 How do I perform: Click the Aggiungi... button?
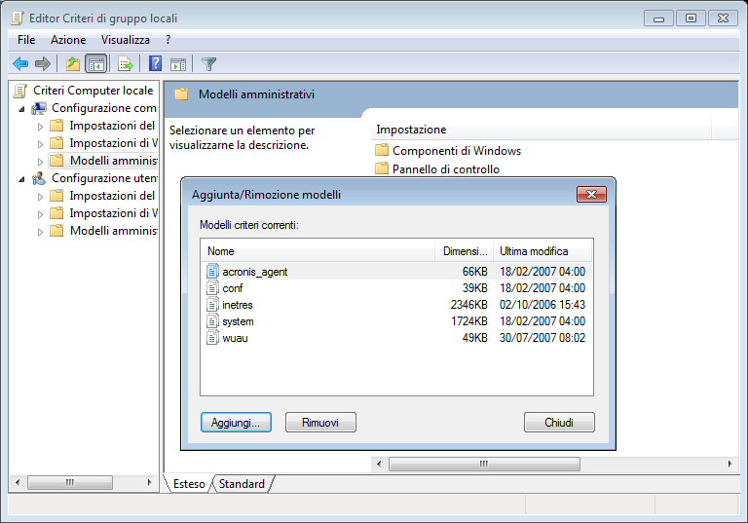(236, 423)
